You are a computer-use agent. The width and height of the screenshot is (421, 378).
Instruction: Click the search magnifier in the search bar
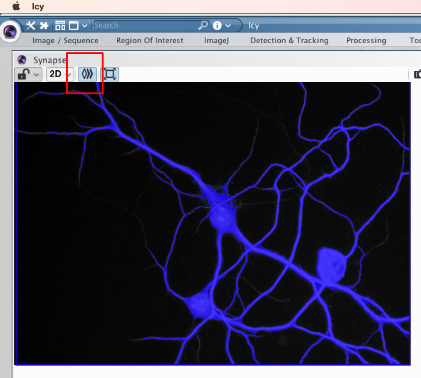(x=202, y=25)
